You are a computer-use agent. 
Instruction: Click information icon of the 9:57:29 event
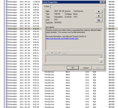[x=6, y=18]
